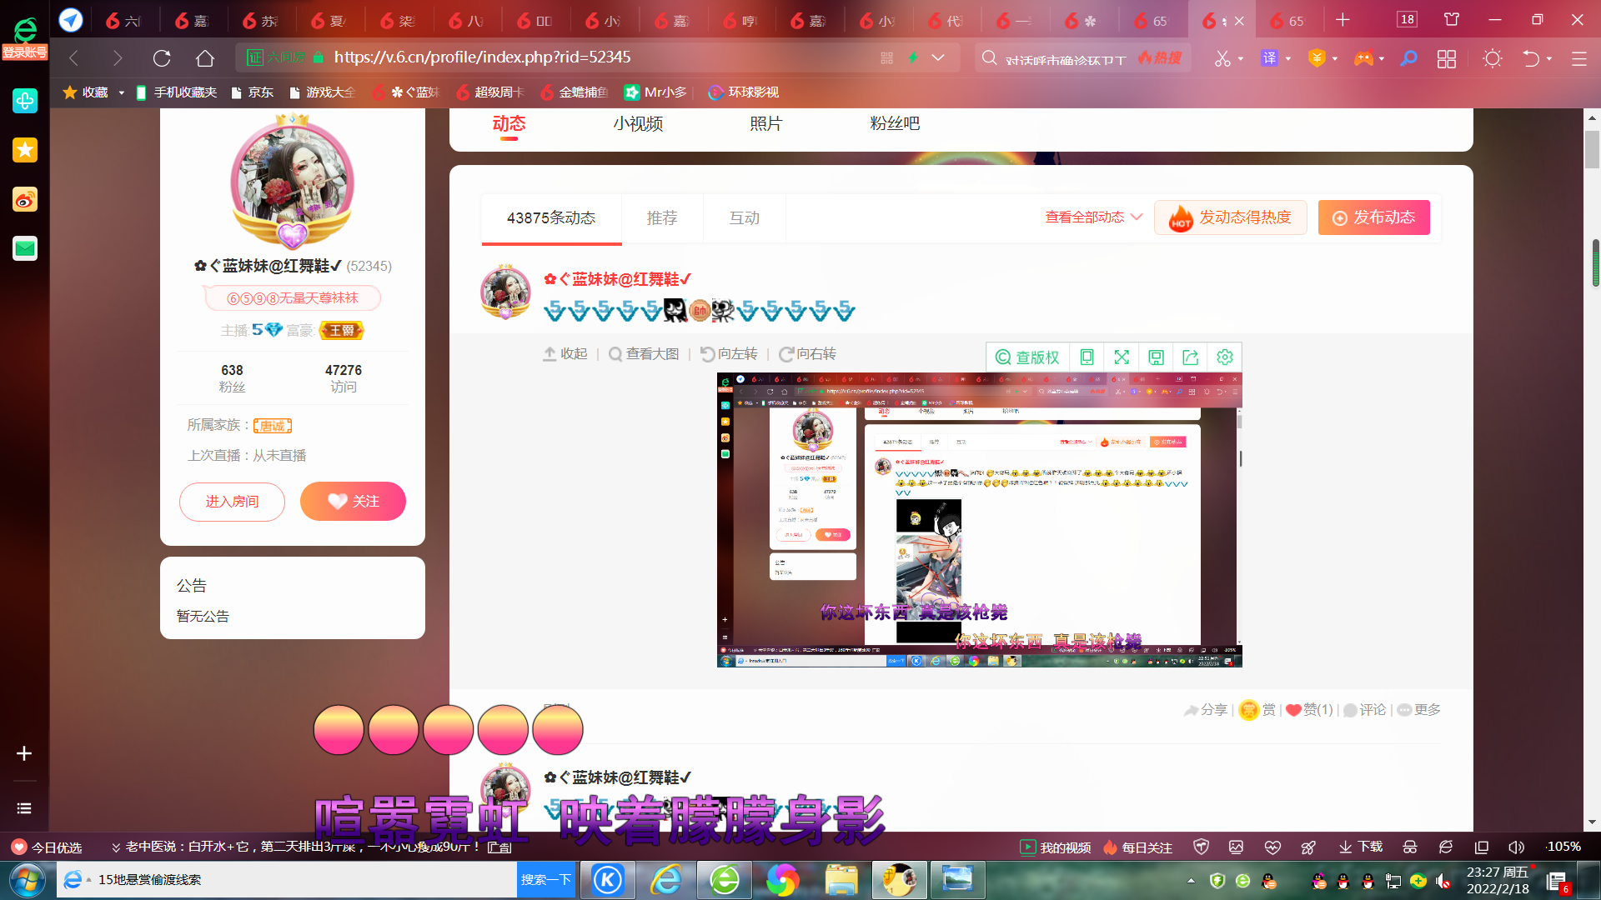Viewport: 1601px width, 900px height.
Task: Click the green lightning speed mode icon
Action: 913,57
